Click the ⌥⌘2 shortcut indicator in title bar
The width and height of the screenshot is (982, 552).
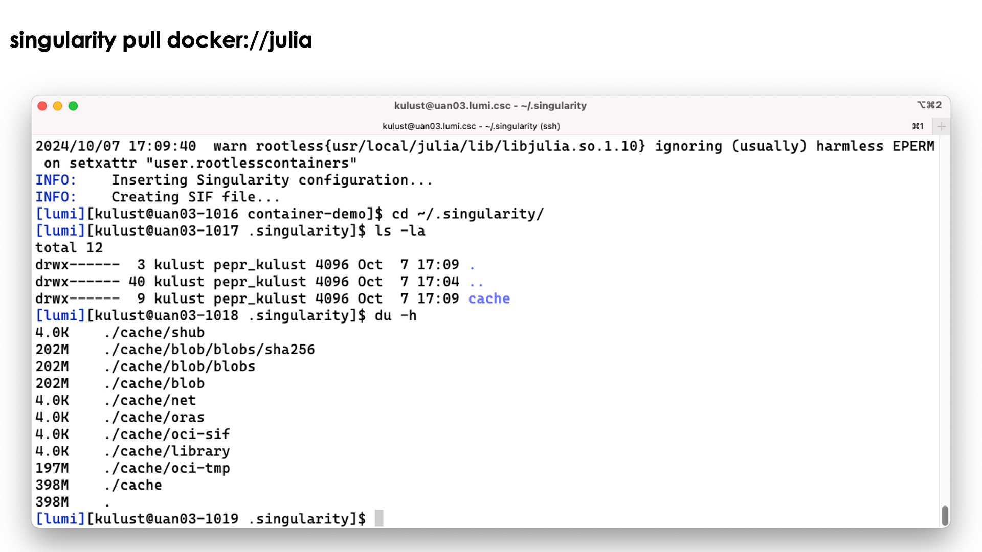929,105
